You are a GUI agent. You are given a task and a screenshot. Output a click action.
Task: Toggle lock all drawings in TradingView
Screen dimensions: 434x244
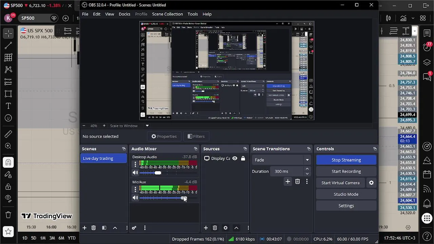pyautogui.click(x=8, y=187)
